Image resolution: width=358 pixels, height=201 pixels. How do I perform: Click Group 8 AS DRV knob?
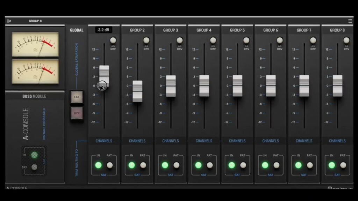point(346,40)
